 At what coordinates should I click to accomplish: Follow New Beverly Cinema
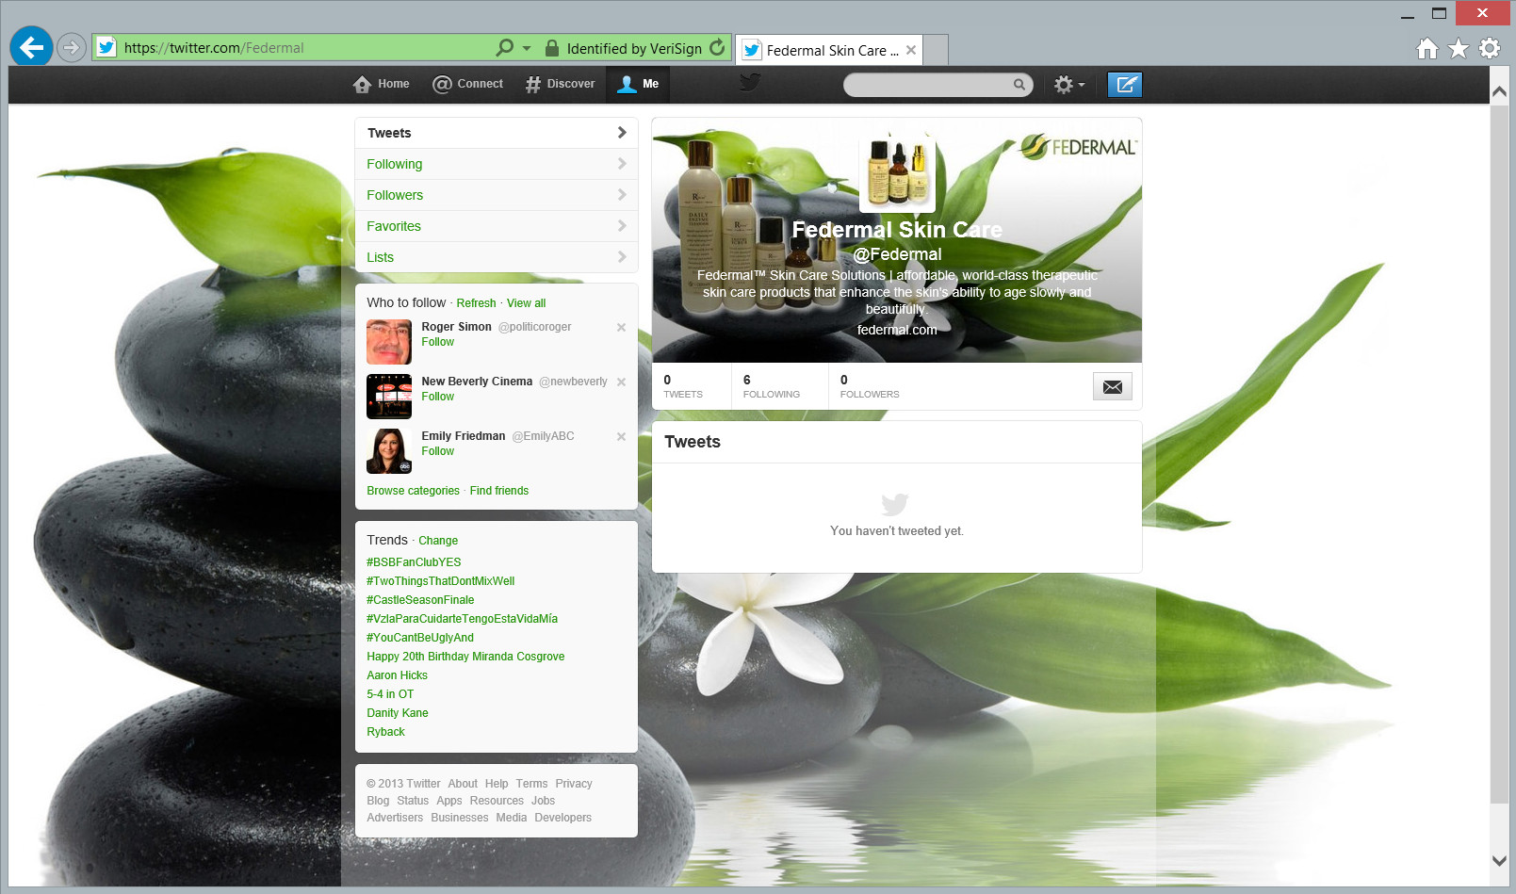(437, 397)
